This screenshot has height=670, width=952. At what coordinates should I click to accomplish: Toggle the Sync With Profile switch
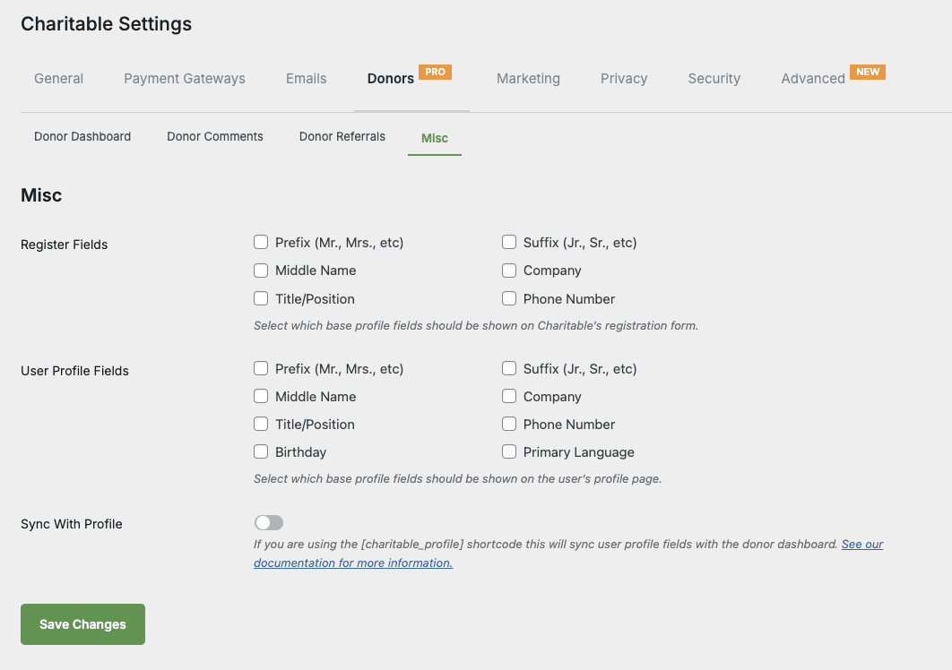(x=269, y=523)
